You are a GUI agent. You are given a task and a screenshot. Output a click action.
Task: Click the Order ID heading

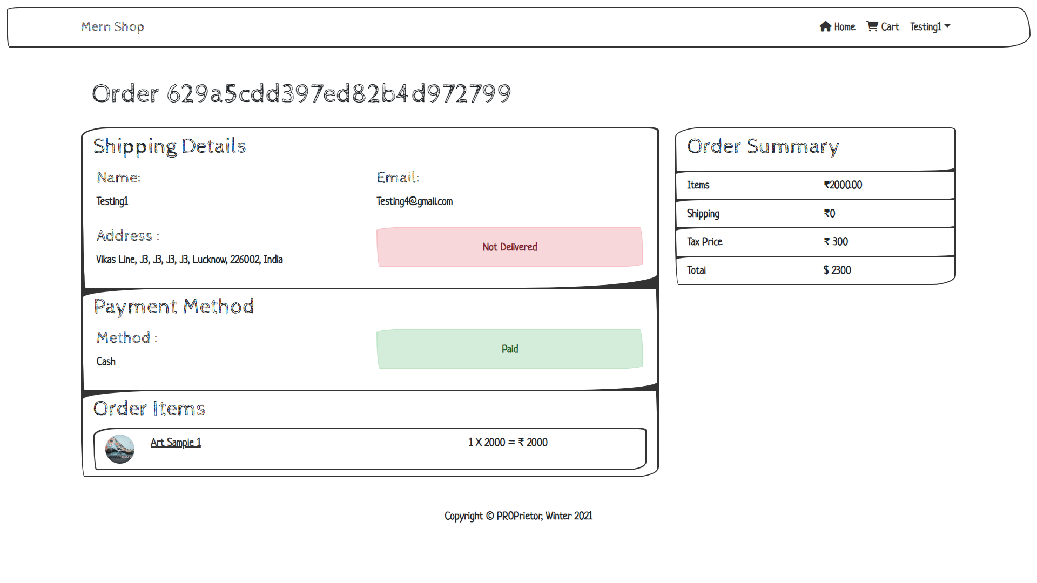click(301, 93)
